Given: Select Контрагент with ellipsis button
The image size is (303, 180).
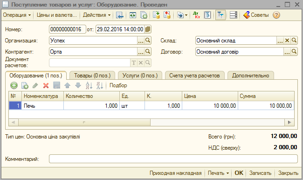Looking at the screenshot, I should [x=141, y=52].
